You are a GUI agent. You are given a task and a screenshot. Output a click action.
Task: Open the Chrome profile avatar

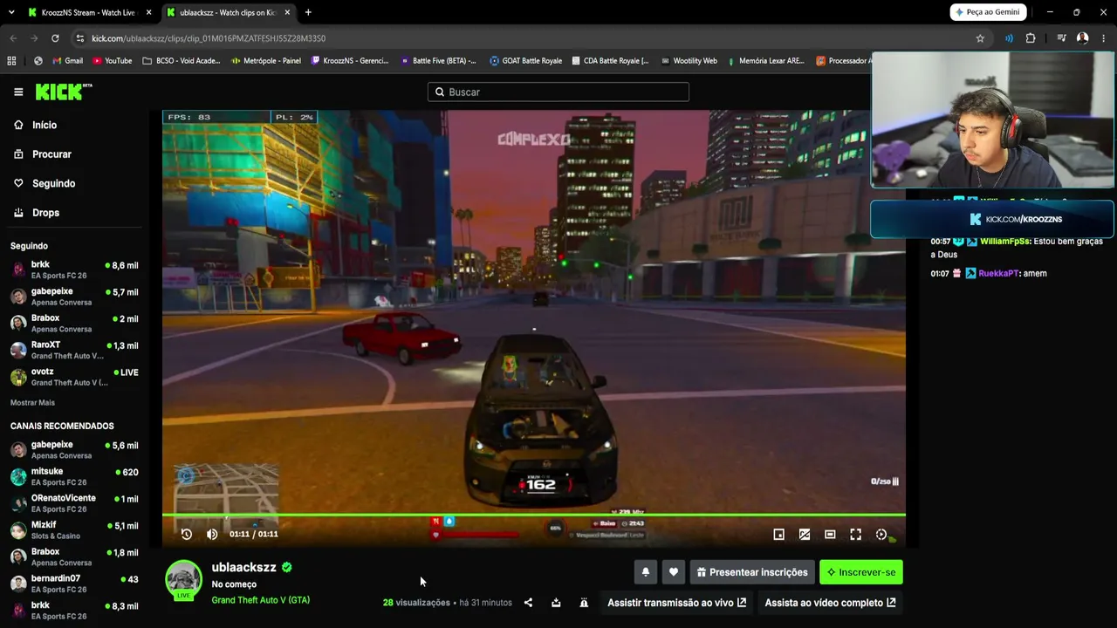pyautogui.click(x=1082, y=38)
